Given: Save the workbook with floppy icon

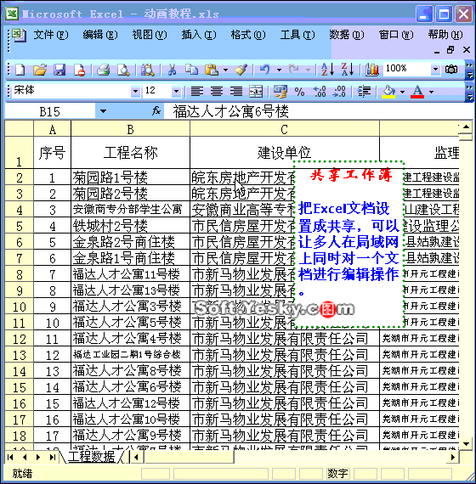Looking at the screenshot, I should (x=59, y=70).
